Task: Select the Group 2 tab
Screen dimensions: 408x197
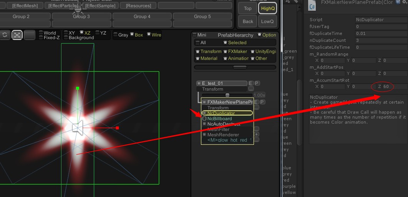Action: click(x=21, y=17)
